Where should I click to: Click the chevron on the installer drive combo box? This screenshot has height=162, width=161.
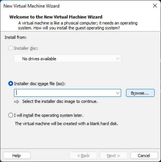[118, 59]
